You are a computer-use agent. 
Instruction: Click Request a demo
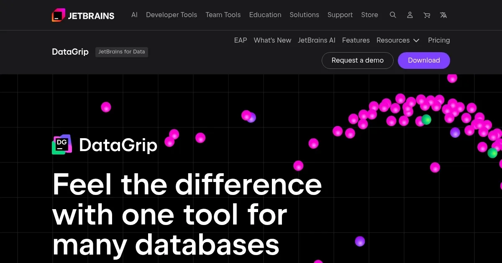coord(357,60)
